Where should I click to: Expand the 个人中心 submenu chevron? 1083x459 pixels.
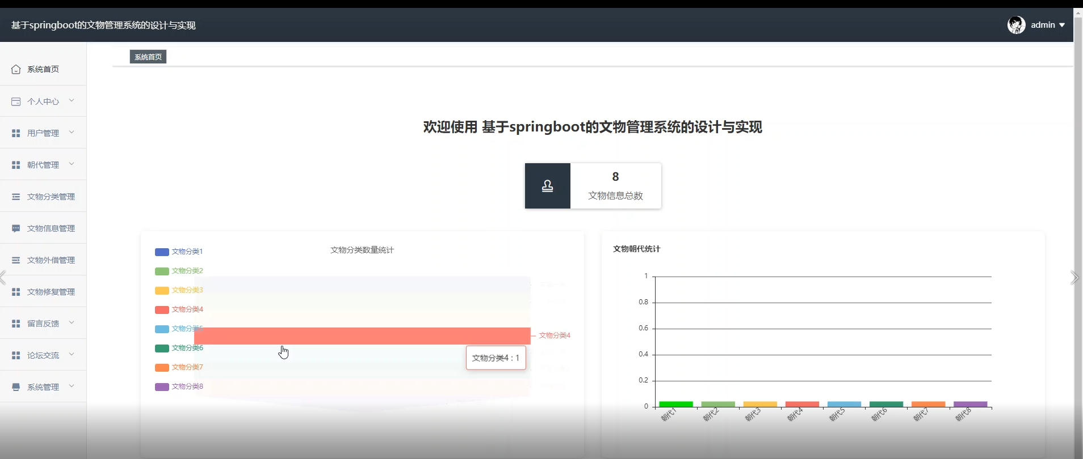[72, 101]
